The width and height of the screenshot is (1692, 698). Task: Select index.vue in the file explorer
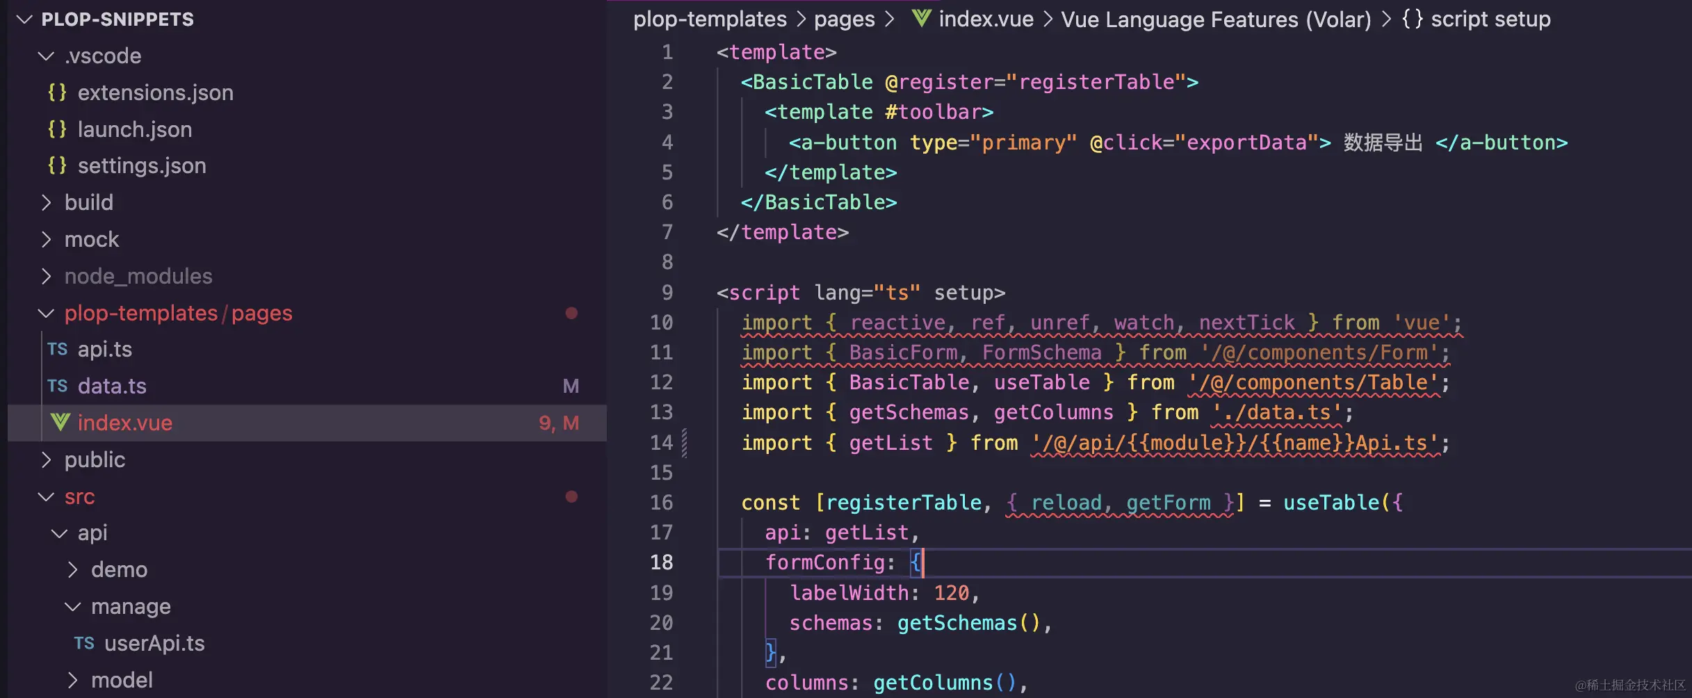307,423
